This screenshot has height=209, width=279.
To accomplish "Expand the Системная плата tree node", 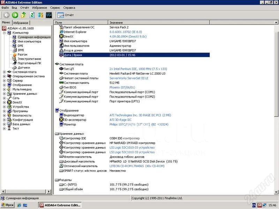I will click(4, 72).
